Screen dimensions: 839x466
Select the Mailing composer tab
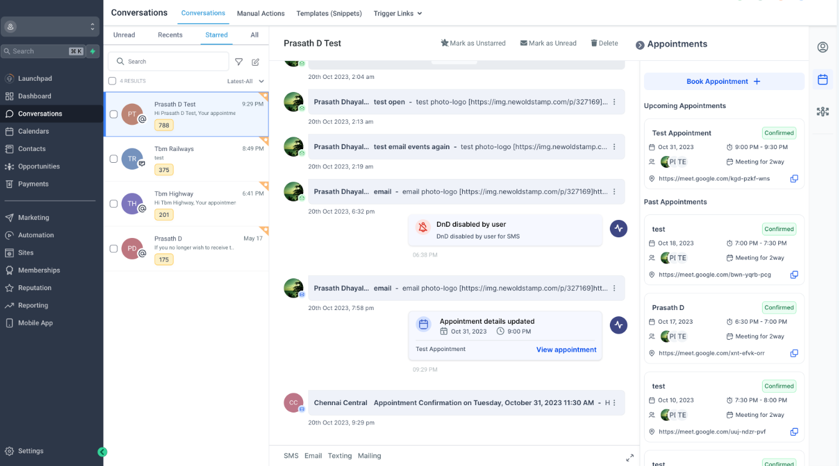[x=370, y=456]
